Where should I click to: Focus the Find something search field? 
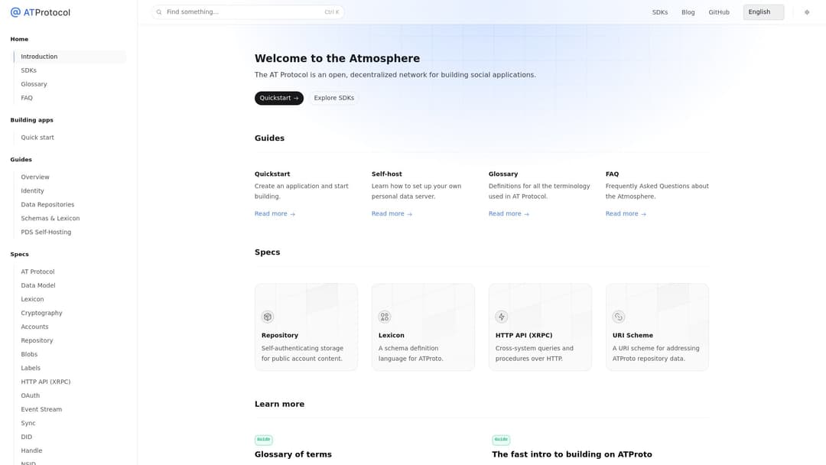click(x=248, y=12)
